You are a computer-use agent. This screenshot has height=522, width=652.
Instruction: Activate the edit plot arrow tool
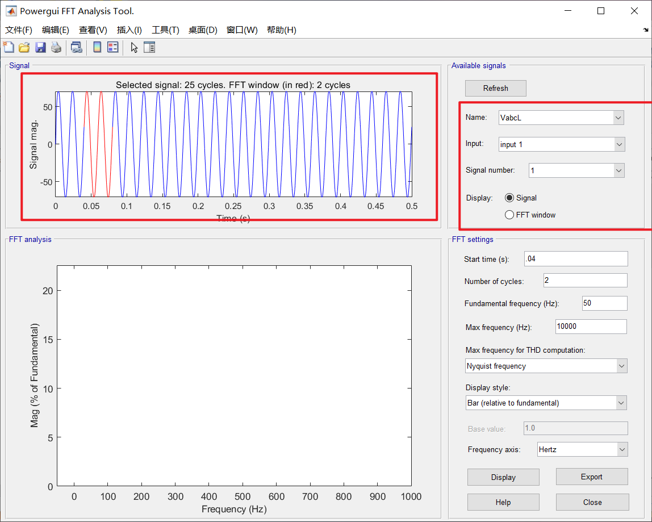tap(133, 47)
